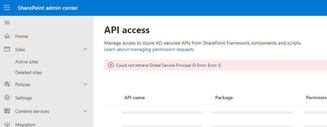
Task: Click SharePoint admin center title
Action: point(48,8)
